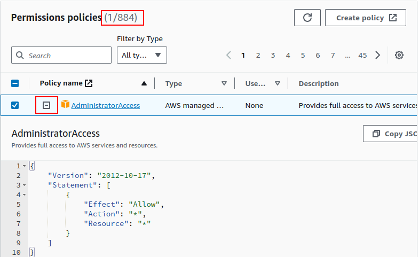
Task: Click the search magnifier icon
Action: pos(20,55)
